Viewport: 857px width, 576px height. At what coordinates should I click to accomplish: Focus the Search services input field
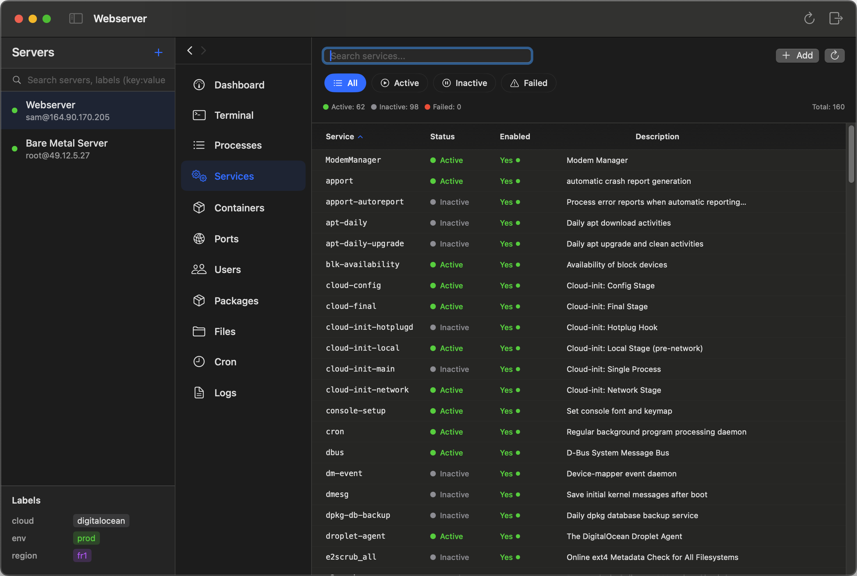click(427, 56)
